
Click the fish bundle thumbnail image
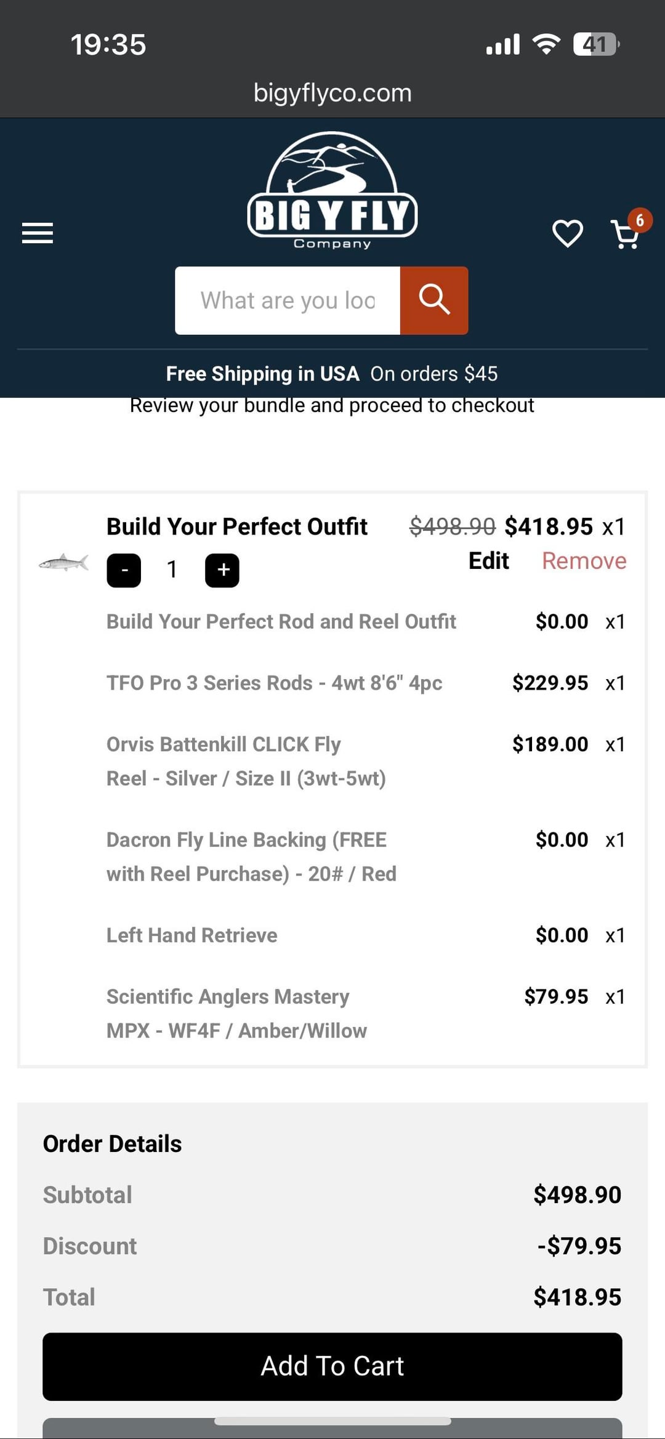[63, 562]
